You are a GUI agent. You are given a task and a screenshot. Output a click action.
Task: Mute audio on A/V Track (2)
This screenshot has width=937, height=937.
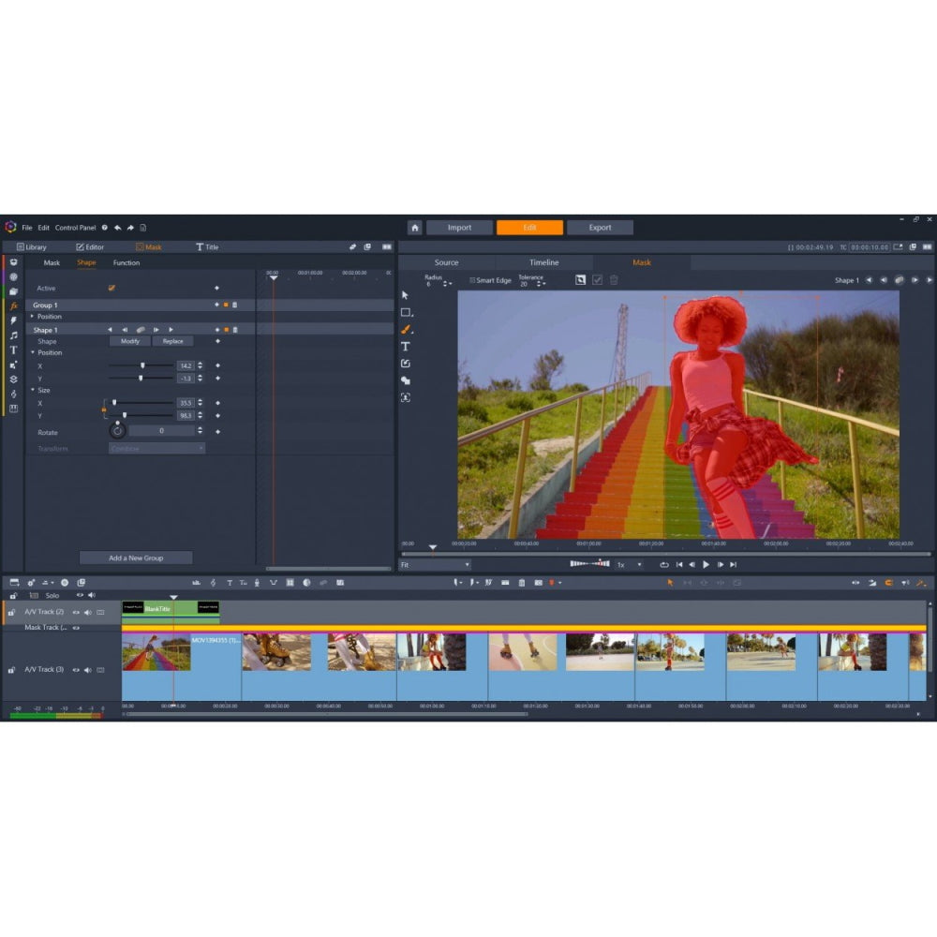click(x=87, y=612)
